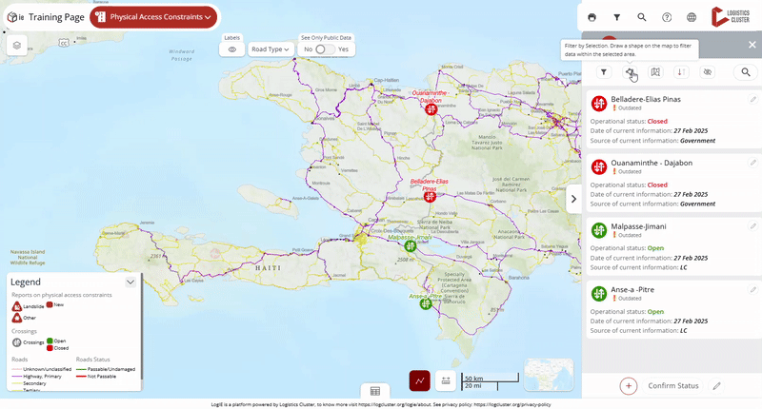Viewport: 762px width, 409px height.
Task: Select the Belladere-Elias Pinas list card title
Action: 646,99
